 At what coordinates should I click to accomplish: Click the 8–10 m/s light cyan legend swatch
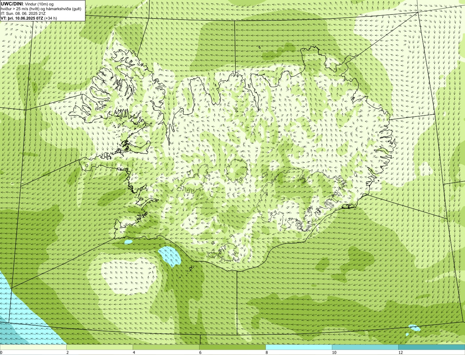(x=299, y=347)
